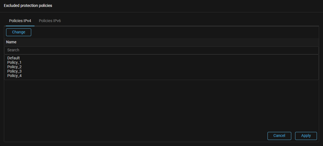Select the Default policy entry
This screenshot has height=146, width=323.
(x=14, y=58)
